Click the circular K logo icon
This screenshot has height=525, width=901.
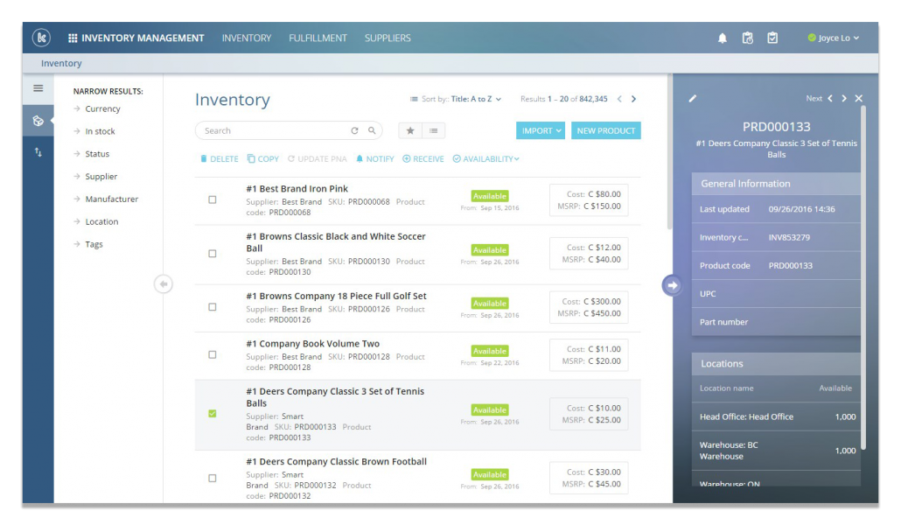click(x=41, y=38)
